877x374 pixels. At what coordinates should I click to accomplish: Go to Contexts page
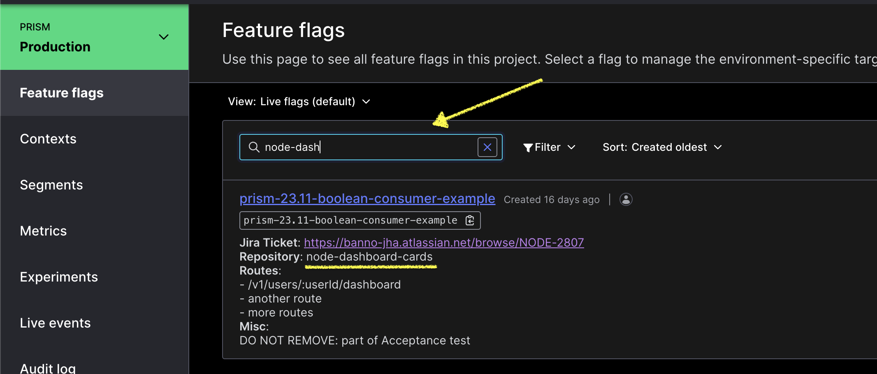[48, 139]
